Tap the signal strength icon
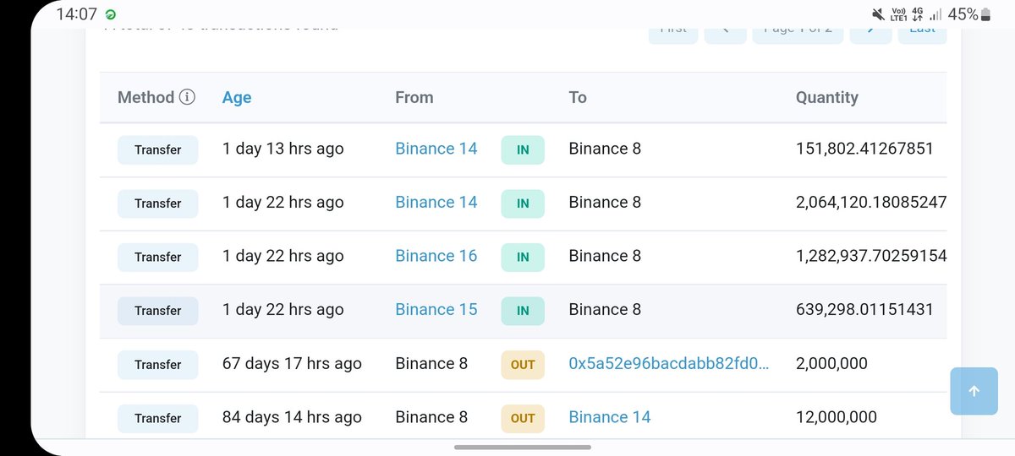 point(935,15)
